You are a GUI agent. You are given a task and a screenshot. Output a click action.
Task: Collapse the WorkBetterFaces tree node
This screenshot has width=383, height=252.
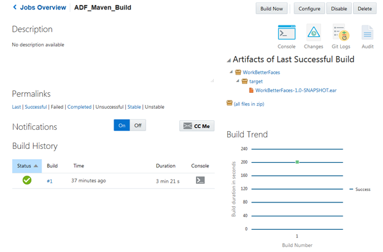[x=231, y=72]
